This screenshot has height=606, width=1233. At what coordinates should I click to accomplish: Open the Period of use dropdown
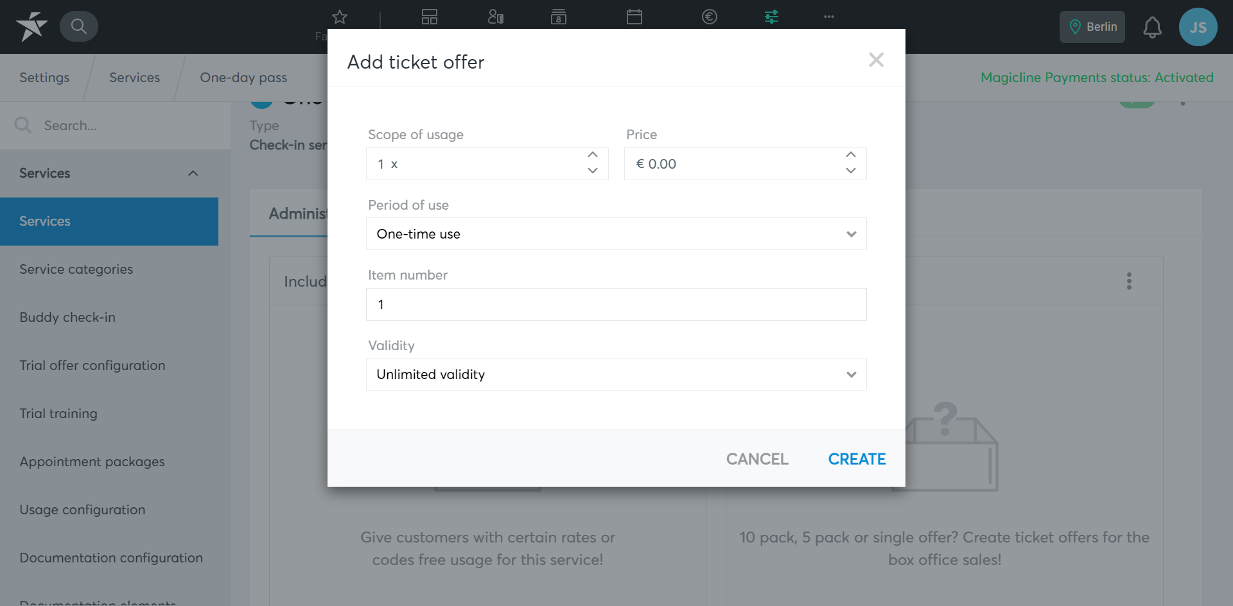[x=616, y=234]
